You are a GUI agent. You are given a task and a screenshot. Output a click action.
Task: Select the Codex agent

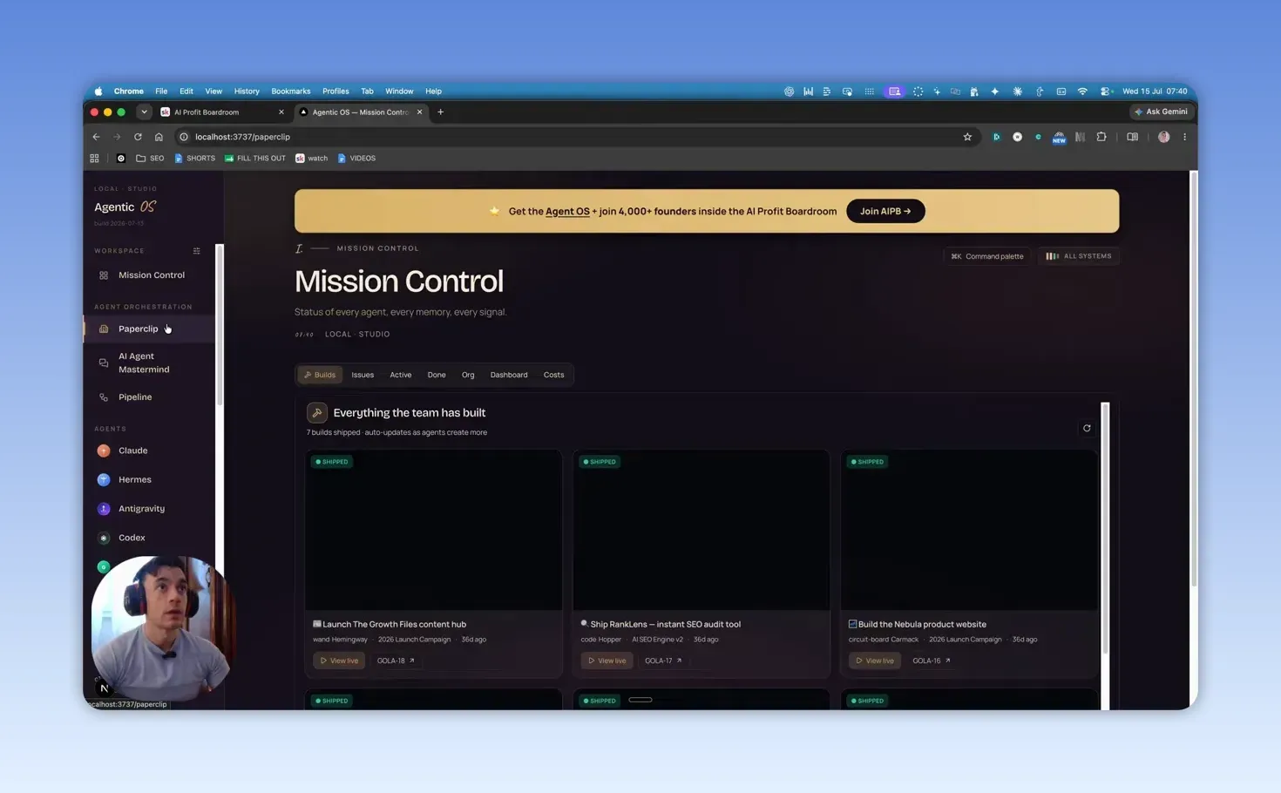coord(150,538)
